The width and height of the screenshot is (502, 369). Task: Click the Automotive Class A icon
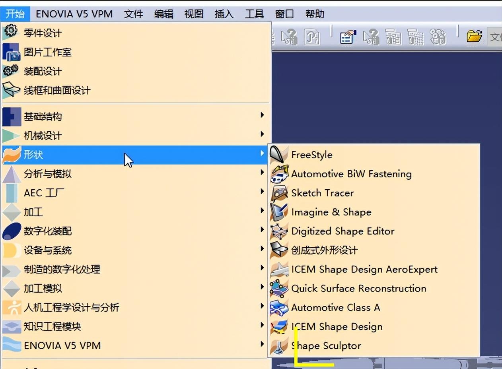tap(279, 307)
